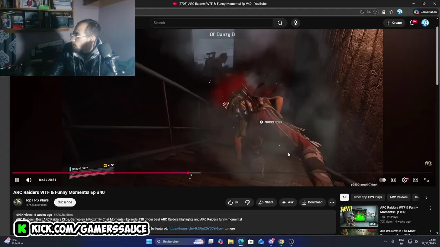Subscribe to Top FPS Plays
The width and height of the screenshot is (440, 247).
tap(65, 202)
